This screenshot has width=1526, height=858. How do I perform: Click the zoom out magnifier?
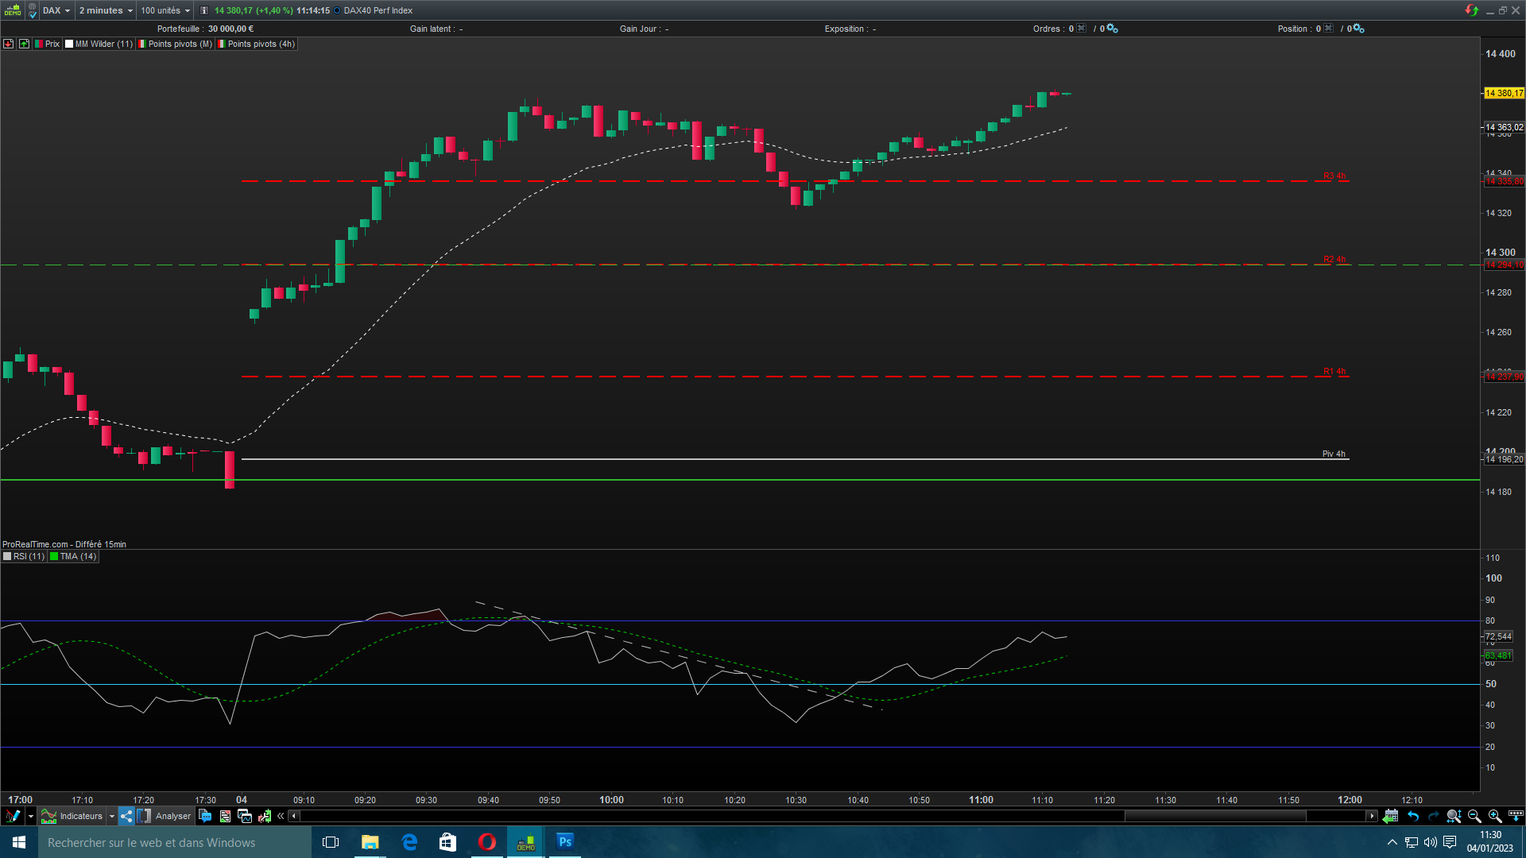1474,816
